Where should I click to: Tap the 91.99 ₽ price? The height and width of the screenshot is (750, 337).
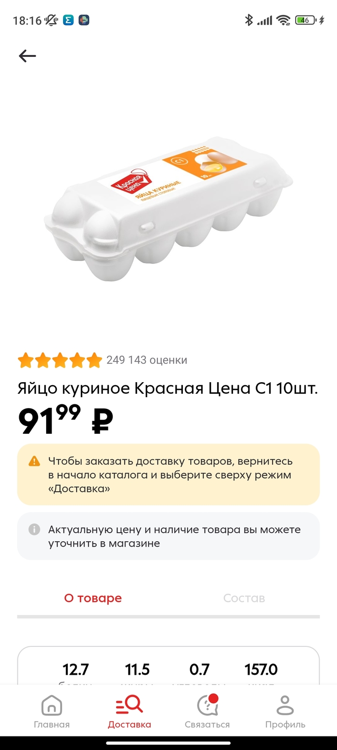tap(65, 420)
